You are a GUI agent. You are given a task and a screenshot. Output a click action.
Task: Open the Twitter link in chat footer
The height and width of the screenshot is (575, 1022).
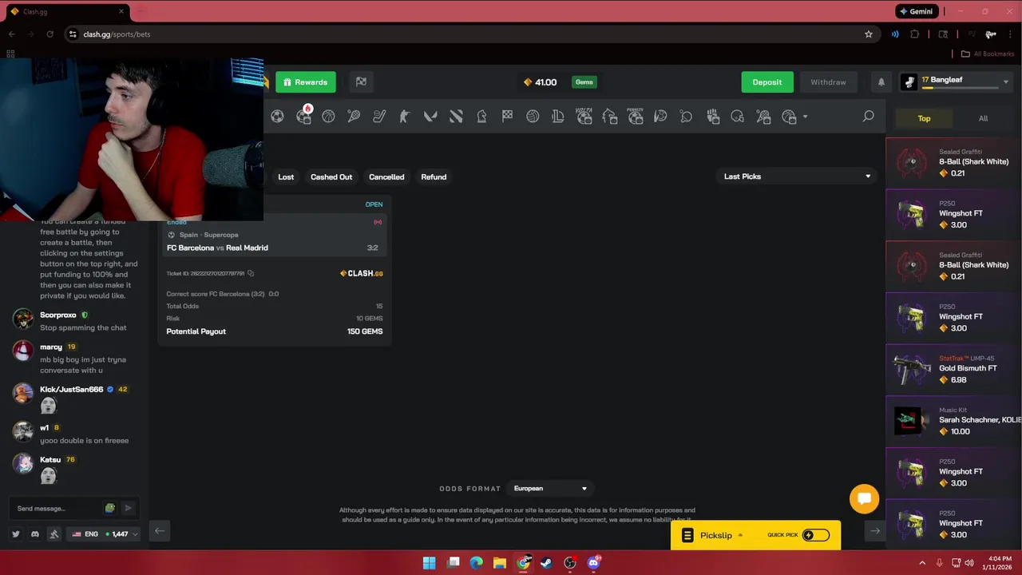[16, 534]
